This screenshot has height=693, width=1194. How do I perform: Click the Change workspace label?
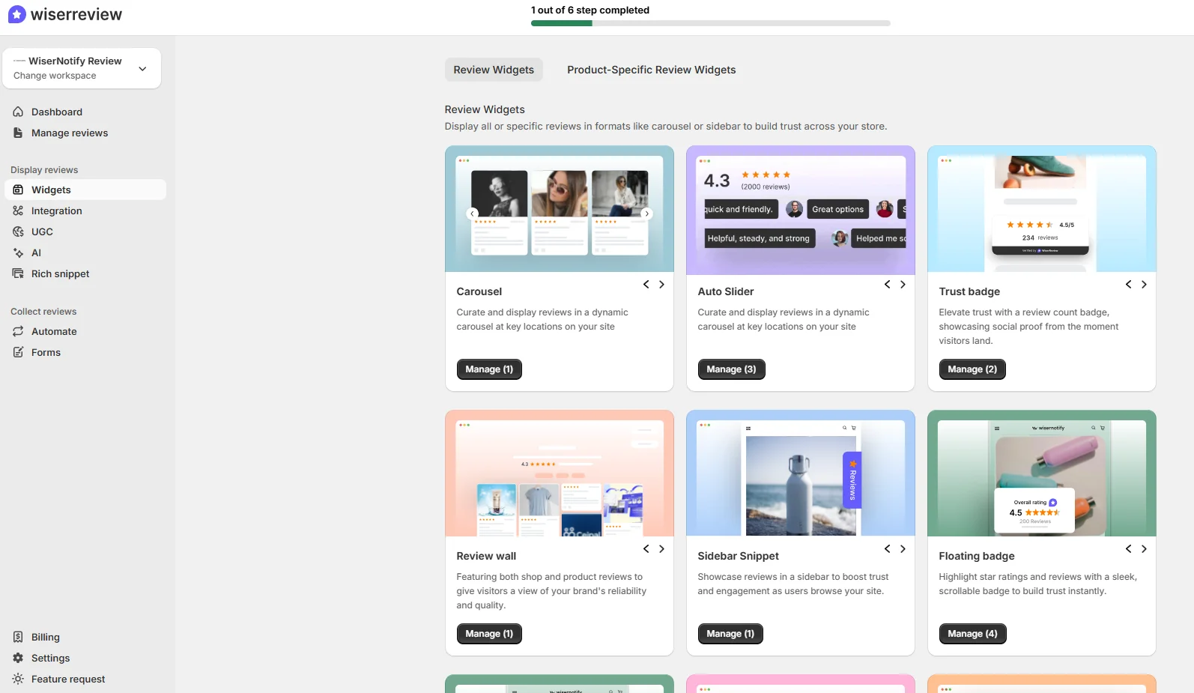[x=55, y=76]
